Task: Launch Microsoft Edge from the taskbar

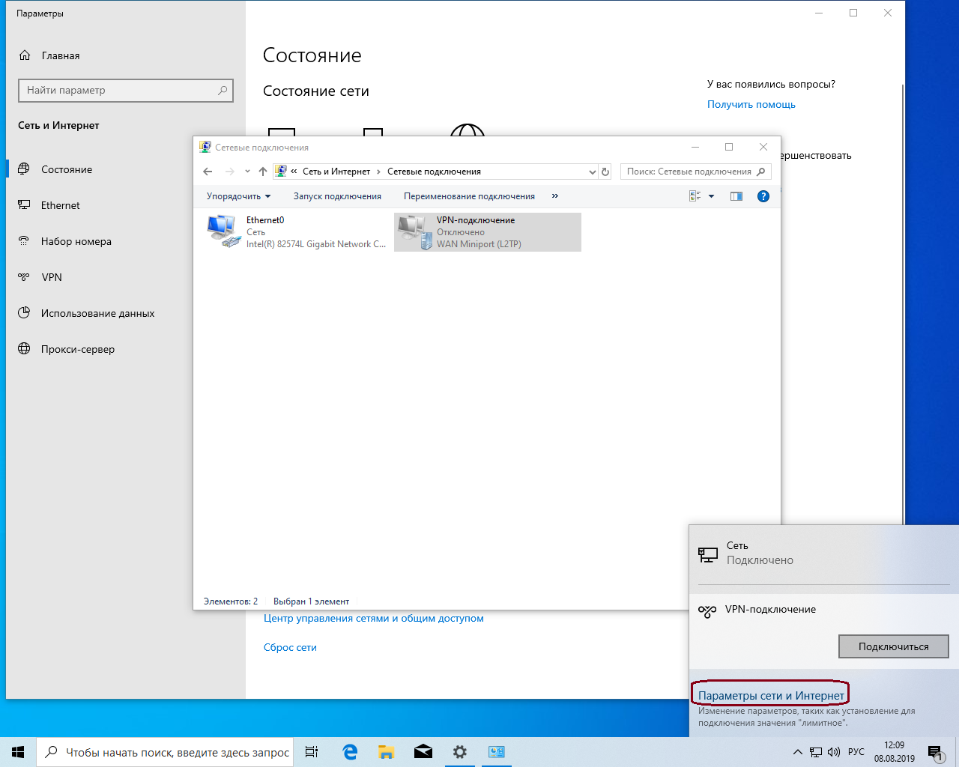Action: click(x=350, y=752)
